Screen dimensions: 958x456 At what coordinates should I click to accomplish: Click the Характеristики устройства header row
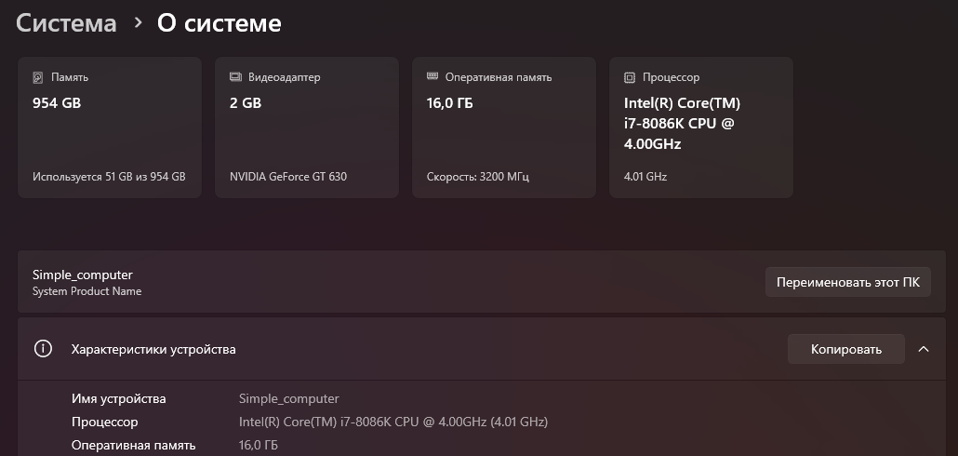point(482,349)
